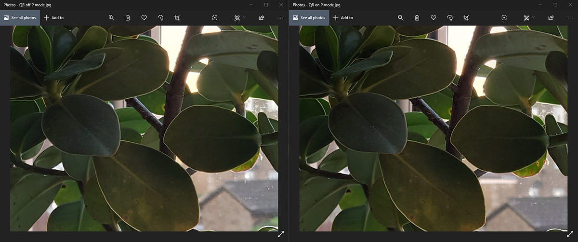Enter fullscreen view for the left photo
This screenshot has width=578, height=242.
(281, 234)
